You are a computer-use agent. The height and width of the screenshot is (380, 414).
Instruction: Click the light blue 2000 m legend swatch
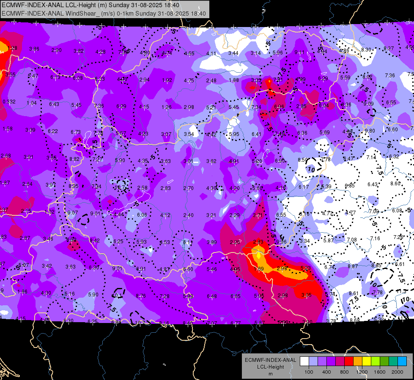(402, 361)
